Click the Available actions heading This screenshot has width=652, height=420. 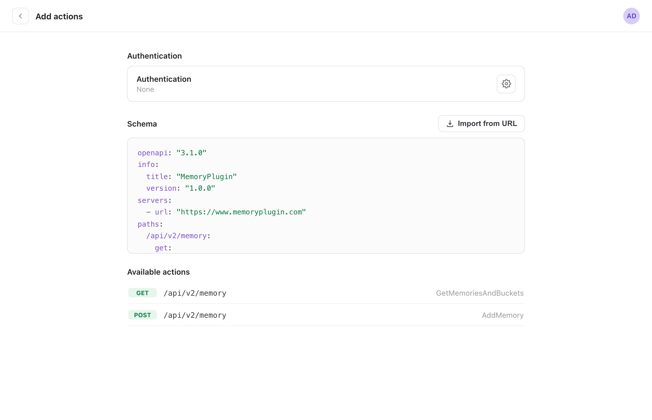159,272
